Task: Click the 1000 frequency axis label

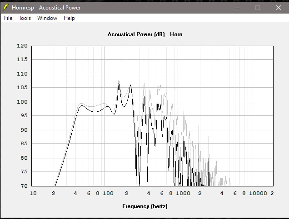Action: point(183,193)
